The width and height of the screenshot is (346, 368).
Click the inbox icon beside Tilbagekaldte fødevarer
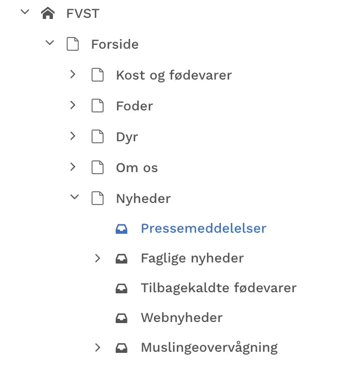122,288
